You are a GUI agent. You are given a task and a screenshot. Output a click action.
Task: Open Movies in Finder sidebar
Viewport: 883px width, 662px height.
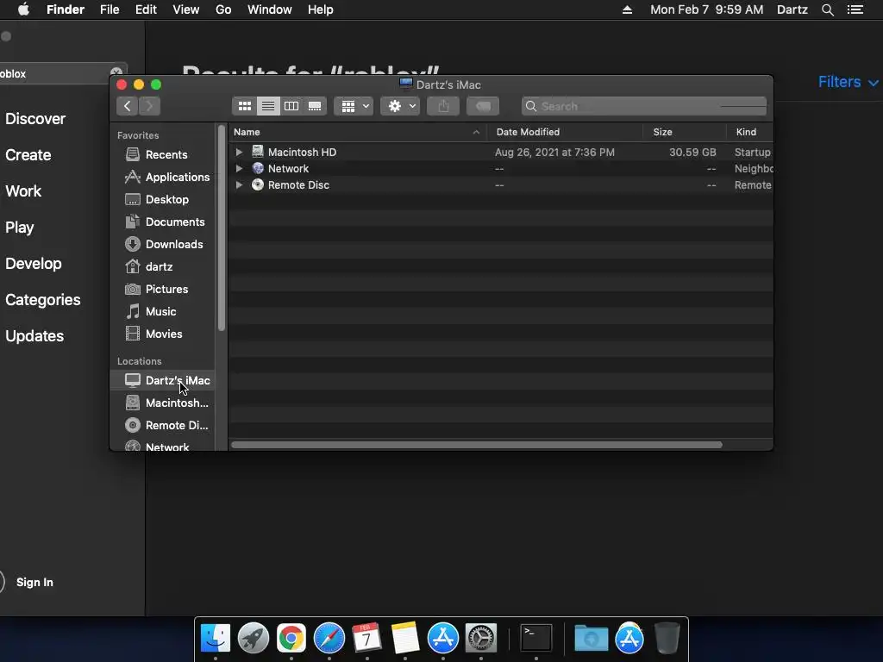point(162,334)
